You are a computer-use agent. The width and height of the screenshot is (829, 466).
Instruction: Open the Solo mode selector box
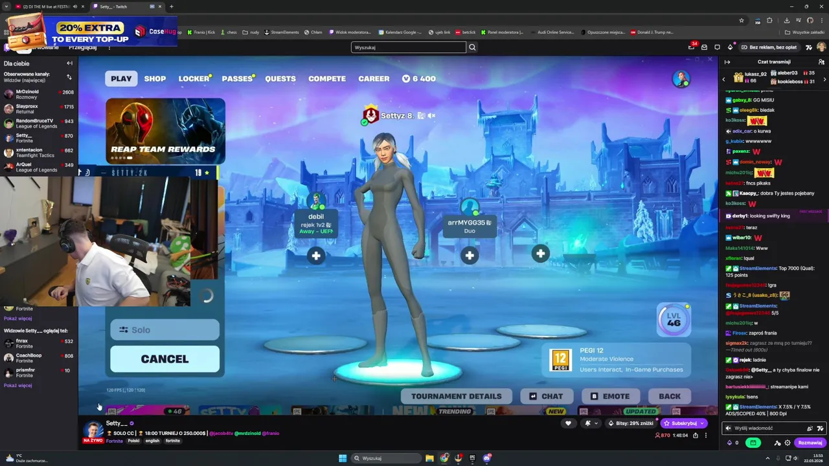point(165,329)
